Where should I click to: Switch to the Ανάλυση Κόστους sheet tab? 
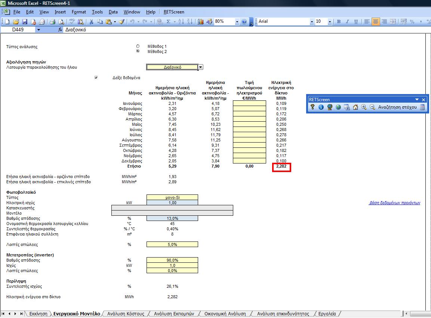126,314
